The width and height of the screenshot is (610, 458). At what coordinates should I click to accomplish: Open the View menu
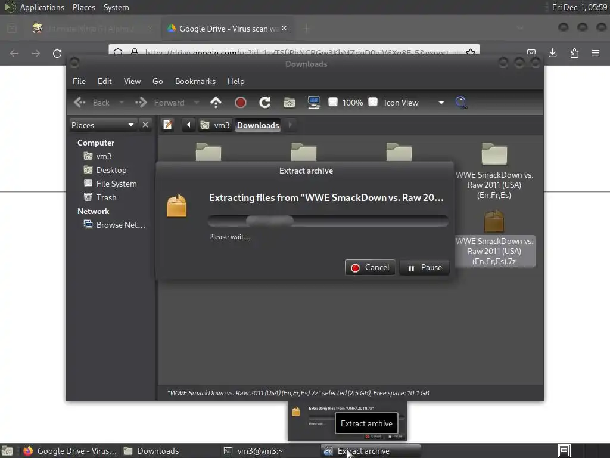pyautogui.click(x=132, y=81)
